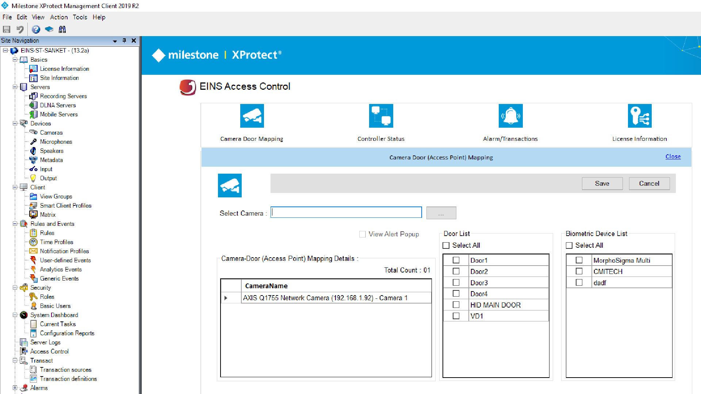Open Time Profiles under Rules and Events
Viewport: 701px width, 394px height.
57,242
